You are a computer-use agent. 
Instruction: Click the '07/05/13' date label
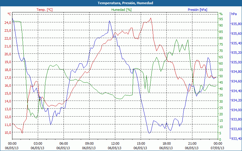click(x=217, y=148)
